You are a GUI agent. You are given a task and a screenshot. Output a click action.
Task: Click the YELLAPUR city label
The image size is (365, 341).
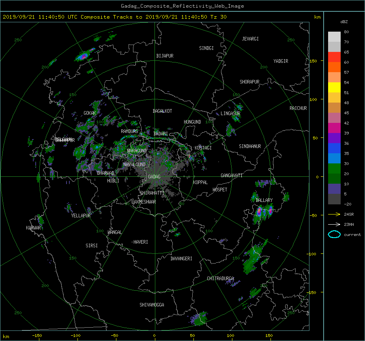coord(81,216)
